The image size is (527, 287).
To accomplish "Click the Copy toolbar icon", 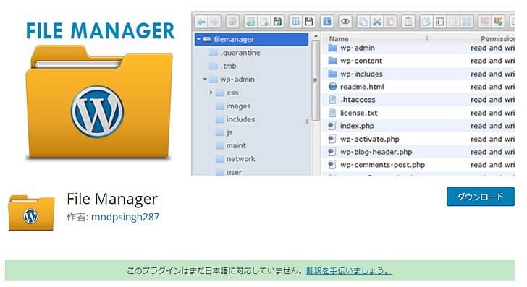I will pos(363,22).
